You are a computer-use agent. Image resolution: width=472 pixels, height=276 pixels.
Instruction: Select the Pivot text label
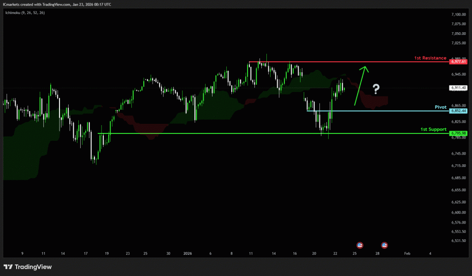point(441,107)
